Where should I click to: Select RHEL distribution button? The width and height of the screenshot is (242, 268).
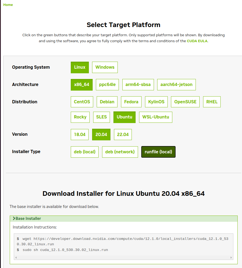212,102
